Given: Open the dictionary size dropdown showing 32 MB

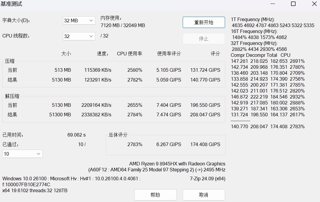Looking at the screenshot, I should pos(79,21).
